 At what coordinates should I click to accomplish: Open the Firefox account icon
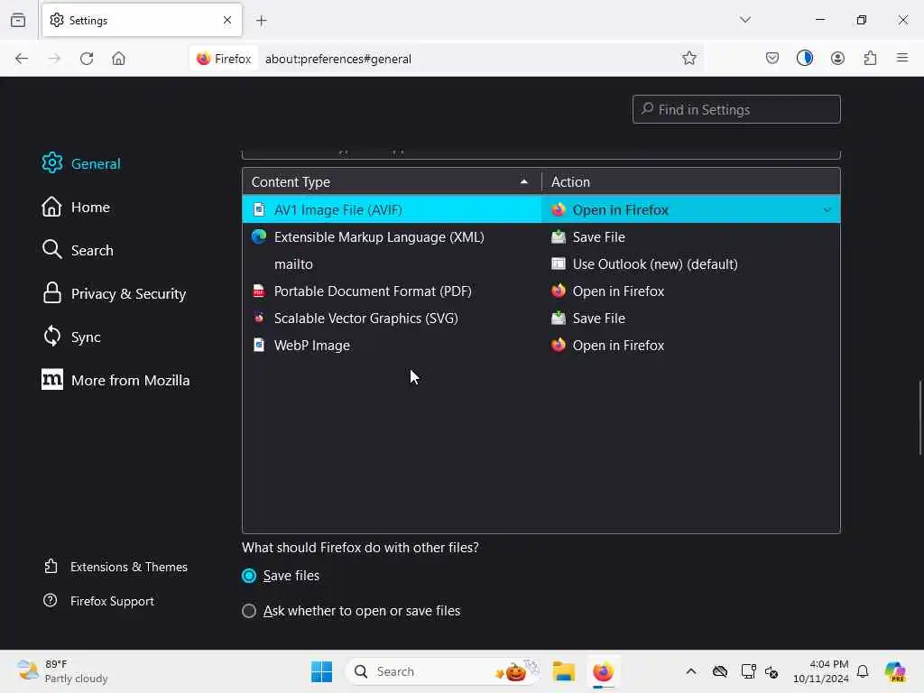point(837,58)
